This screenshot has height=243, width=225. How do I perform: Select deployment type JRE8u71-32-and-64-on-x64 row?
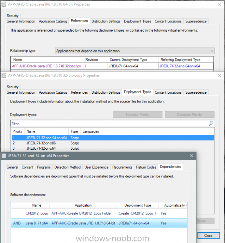click(x=113, y=138)
